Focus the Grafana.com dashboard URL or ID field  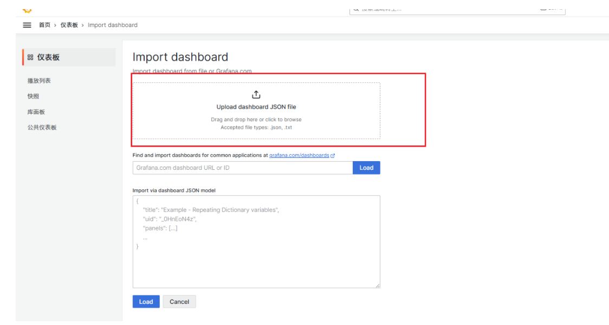(242, 168)
